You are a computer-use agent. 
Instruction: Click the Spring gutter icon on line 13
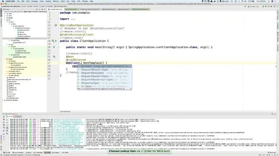coord(56,25)
